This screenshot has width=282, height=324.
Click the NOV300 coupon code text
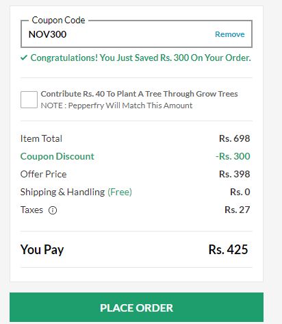[x=47, y=34]
